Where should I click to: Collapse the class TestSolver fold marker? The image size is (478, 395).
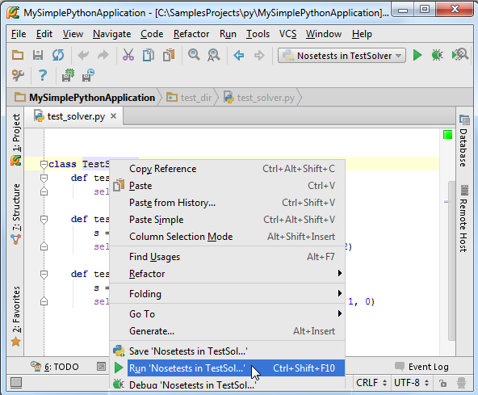(x=44, y=165)
